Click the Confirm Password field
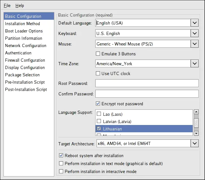205x180 pixels. pyautogui.click(x=147, y=94)
